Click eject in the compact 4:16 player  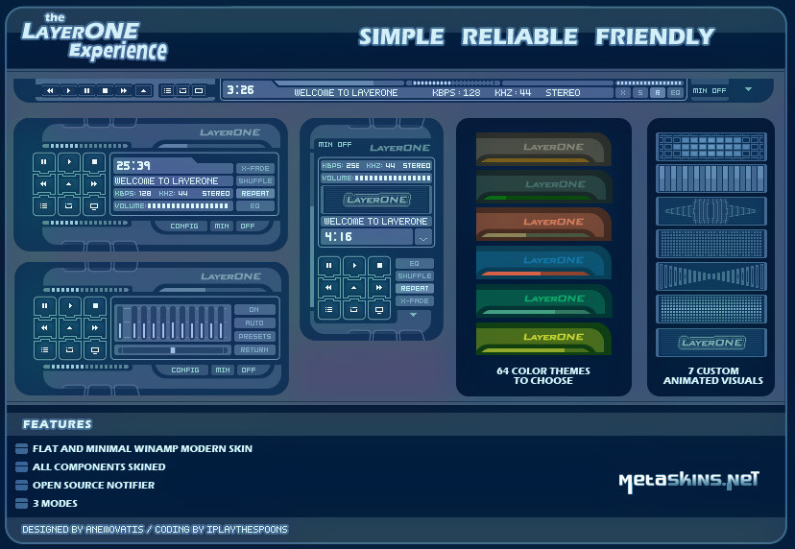pyautogui.click(x=354, y=287)
